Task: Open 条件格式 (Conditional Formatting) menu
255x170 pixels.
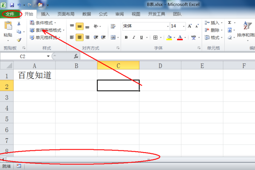Action: [43, 23]
